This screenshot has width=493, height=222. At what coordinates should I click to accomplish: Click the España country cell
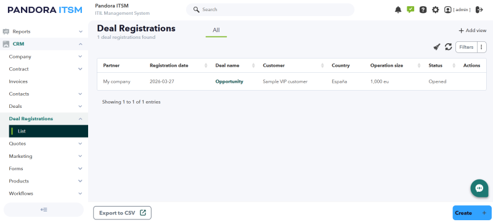[340, 82]
